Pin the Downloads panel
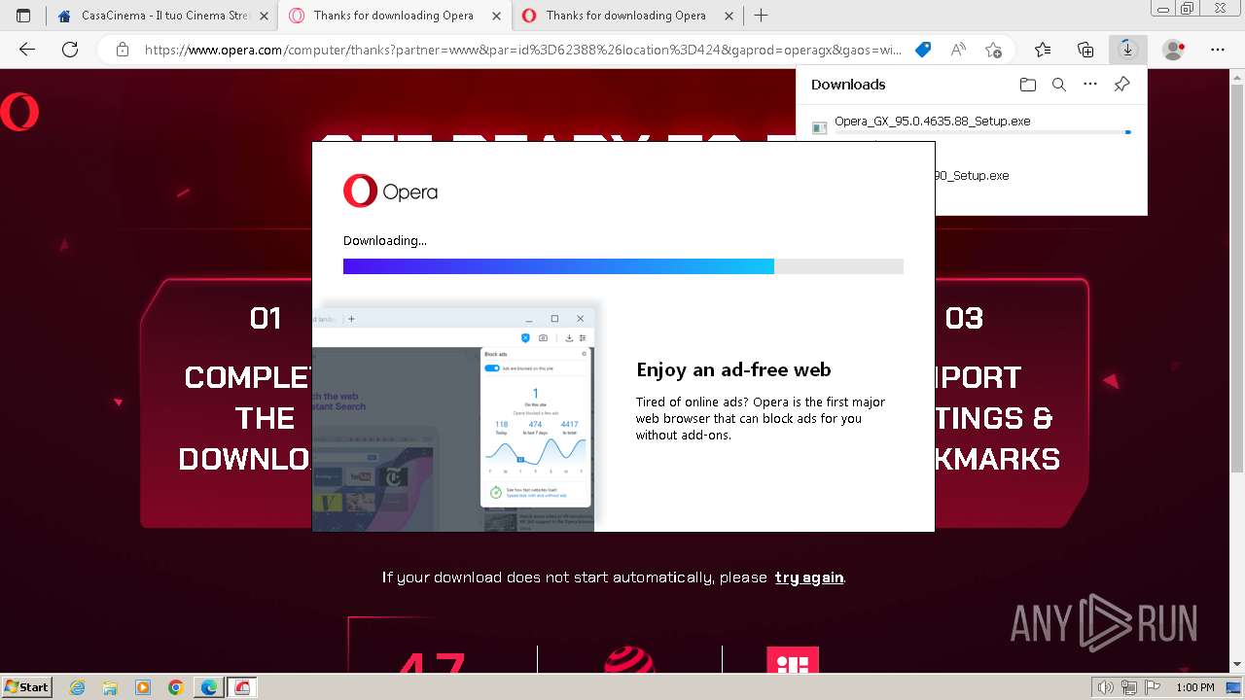 [x=1121, y=85]
